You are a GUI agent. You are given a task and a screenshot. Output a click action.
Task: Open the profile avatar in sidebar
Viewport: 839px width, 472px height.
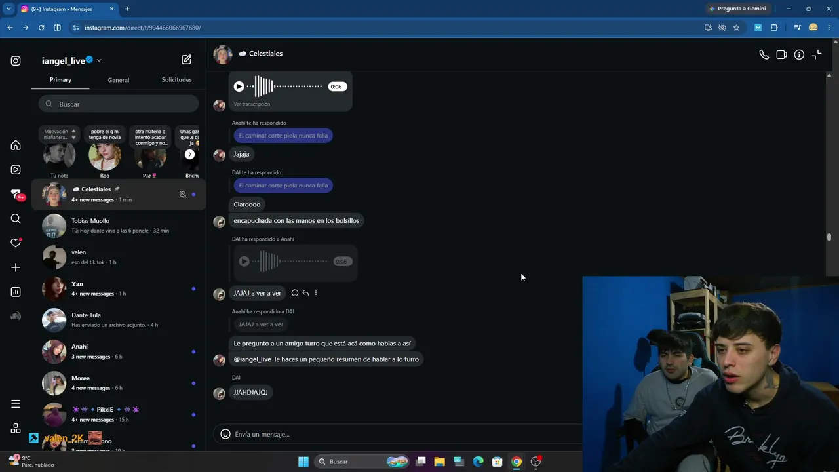point(16,316)
